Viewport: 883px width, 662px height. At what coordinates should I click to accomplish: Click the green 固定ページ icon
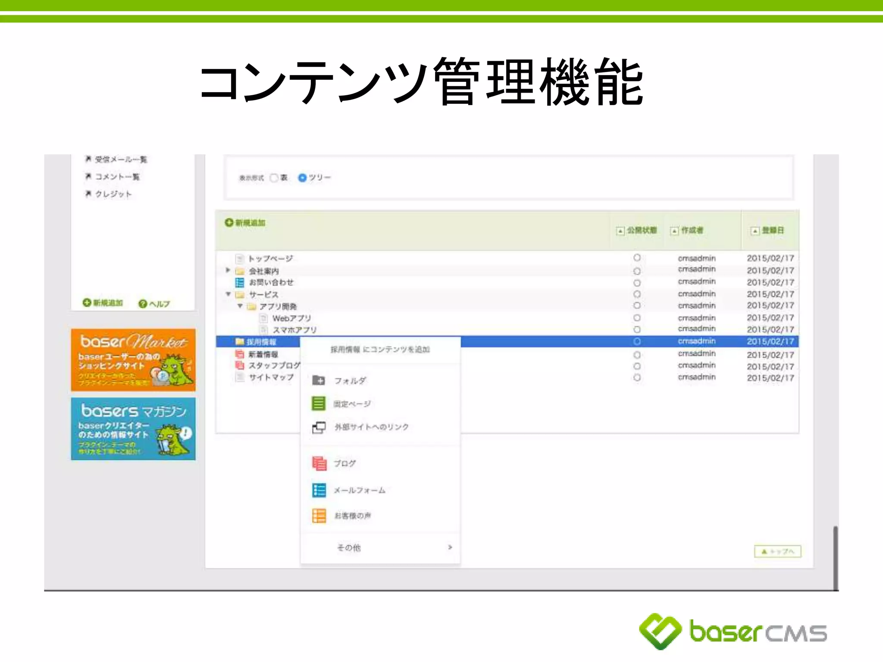pos(319,403)
